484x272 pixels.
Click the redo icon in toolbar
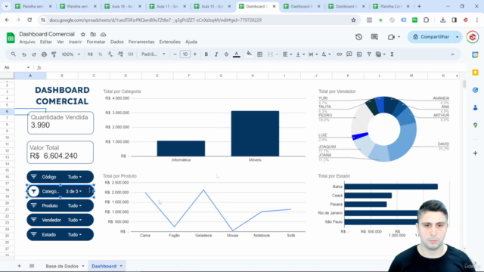(x=33, y=54)
